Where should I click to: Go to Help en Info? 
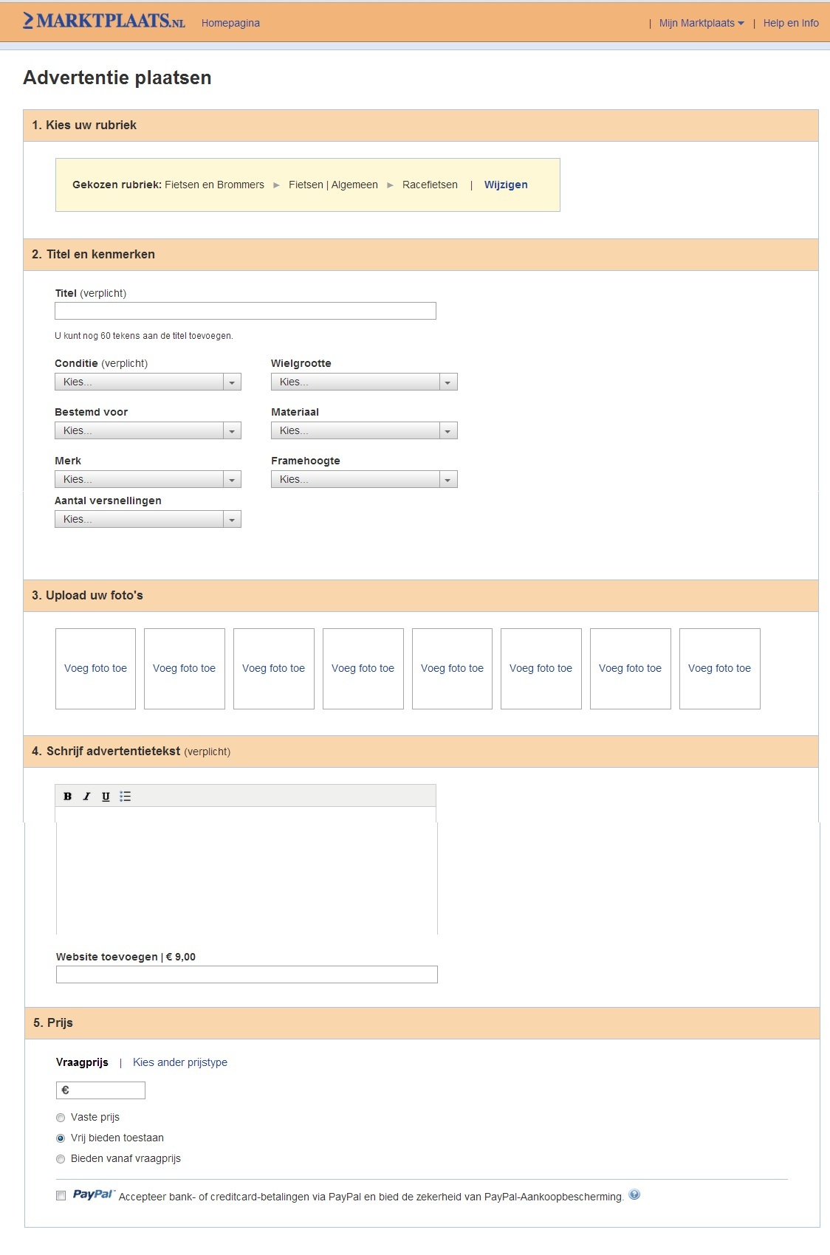click(x=790, y=23)
